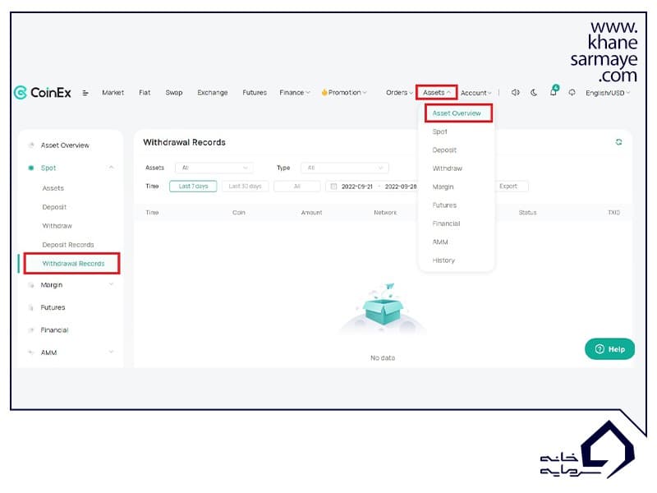Select Futures in the Assets dropdown menu
Viewport: 657px width, 493px height.
pyautogui.click(x=444, y=205)
